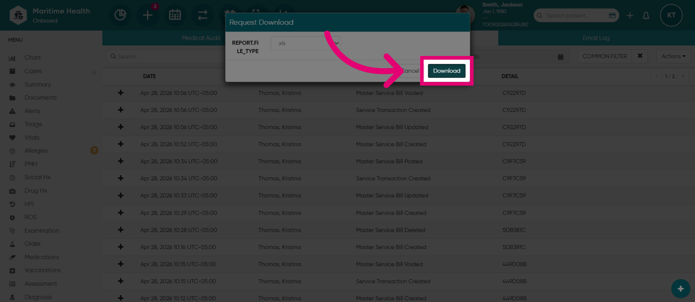
Task: Expand the first Master Service Bill Voided C92297D row
Action: tap(121, 93)
